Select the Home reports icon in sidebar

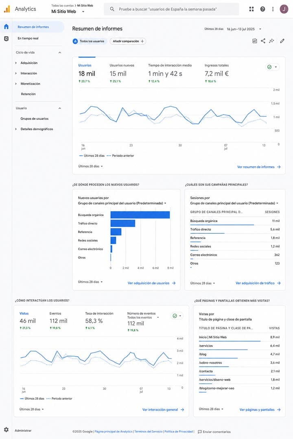(6, 26)
